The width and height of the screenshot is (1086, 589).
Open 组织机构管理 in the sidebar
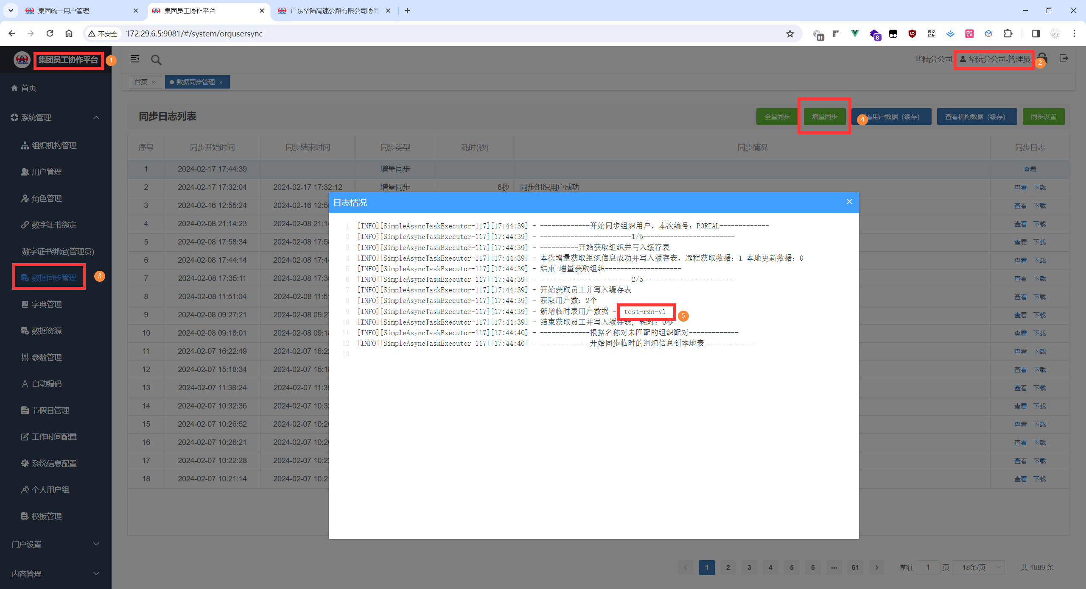54,145
